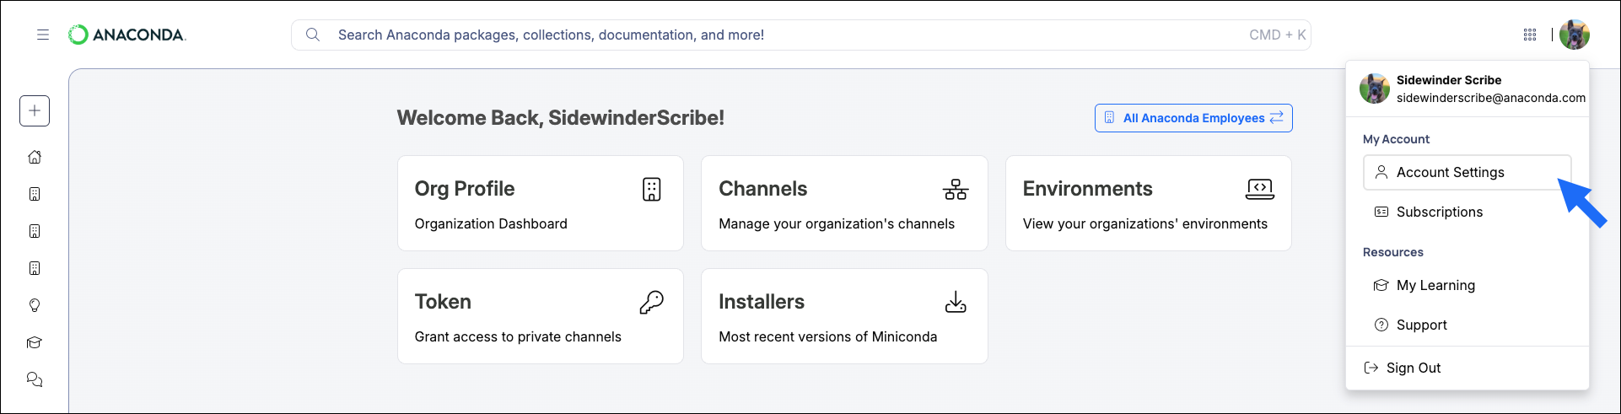Go to Home via sidebar house icon
The height and width of the screenshot is (414, 1621).
[x=35, y=157]
